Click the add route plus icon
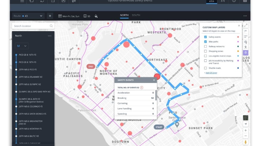260x146 pixels. click(50, 16)
